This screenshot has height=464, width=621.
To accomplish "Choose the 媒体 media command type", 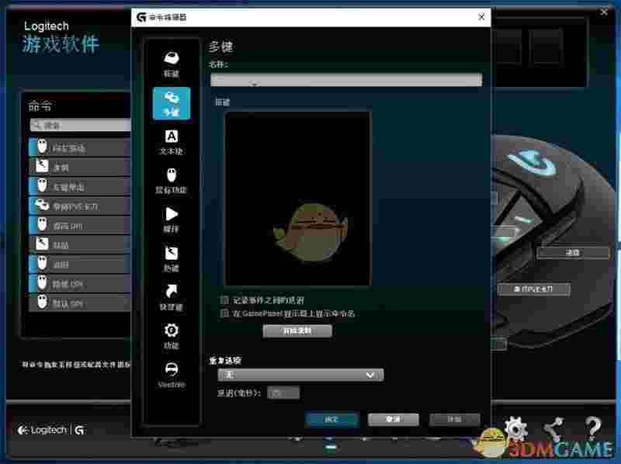I will click(x=172, y=220).
